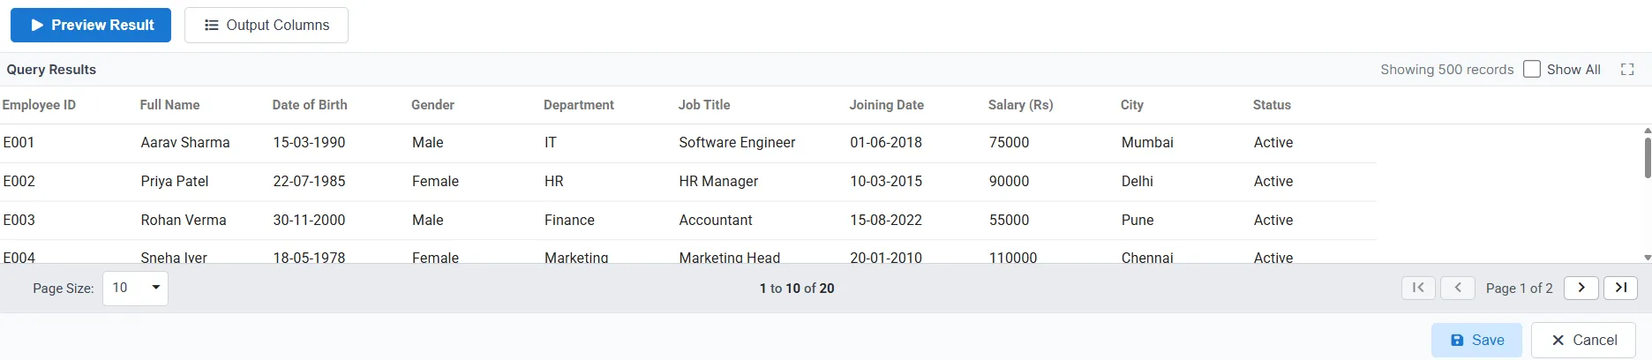Click the Joining Date column header

886,105
